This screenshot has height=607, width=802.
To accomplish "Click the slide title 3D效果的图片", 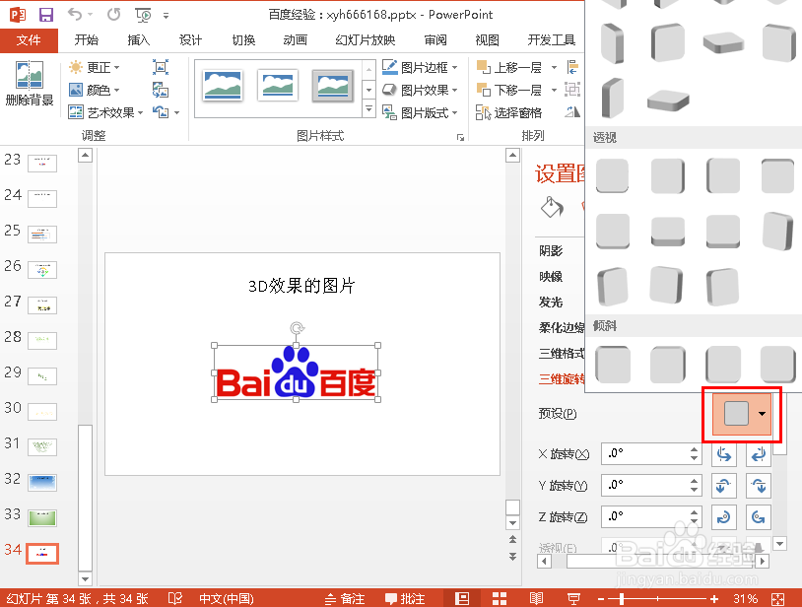I will (301, 286).
